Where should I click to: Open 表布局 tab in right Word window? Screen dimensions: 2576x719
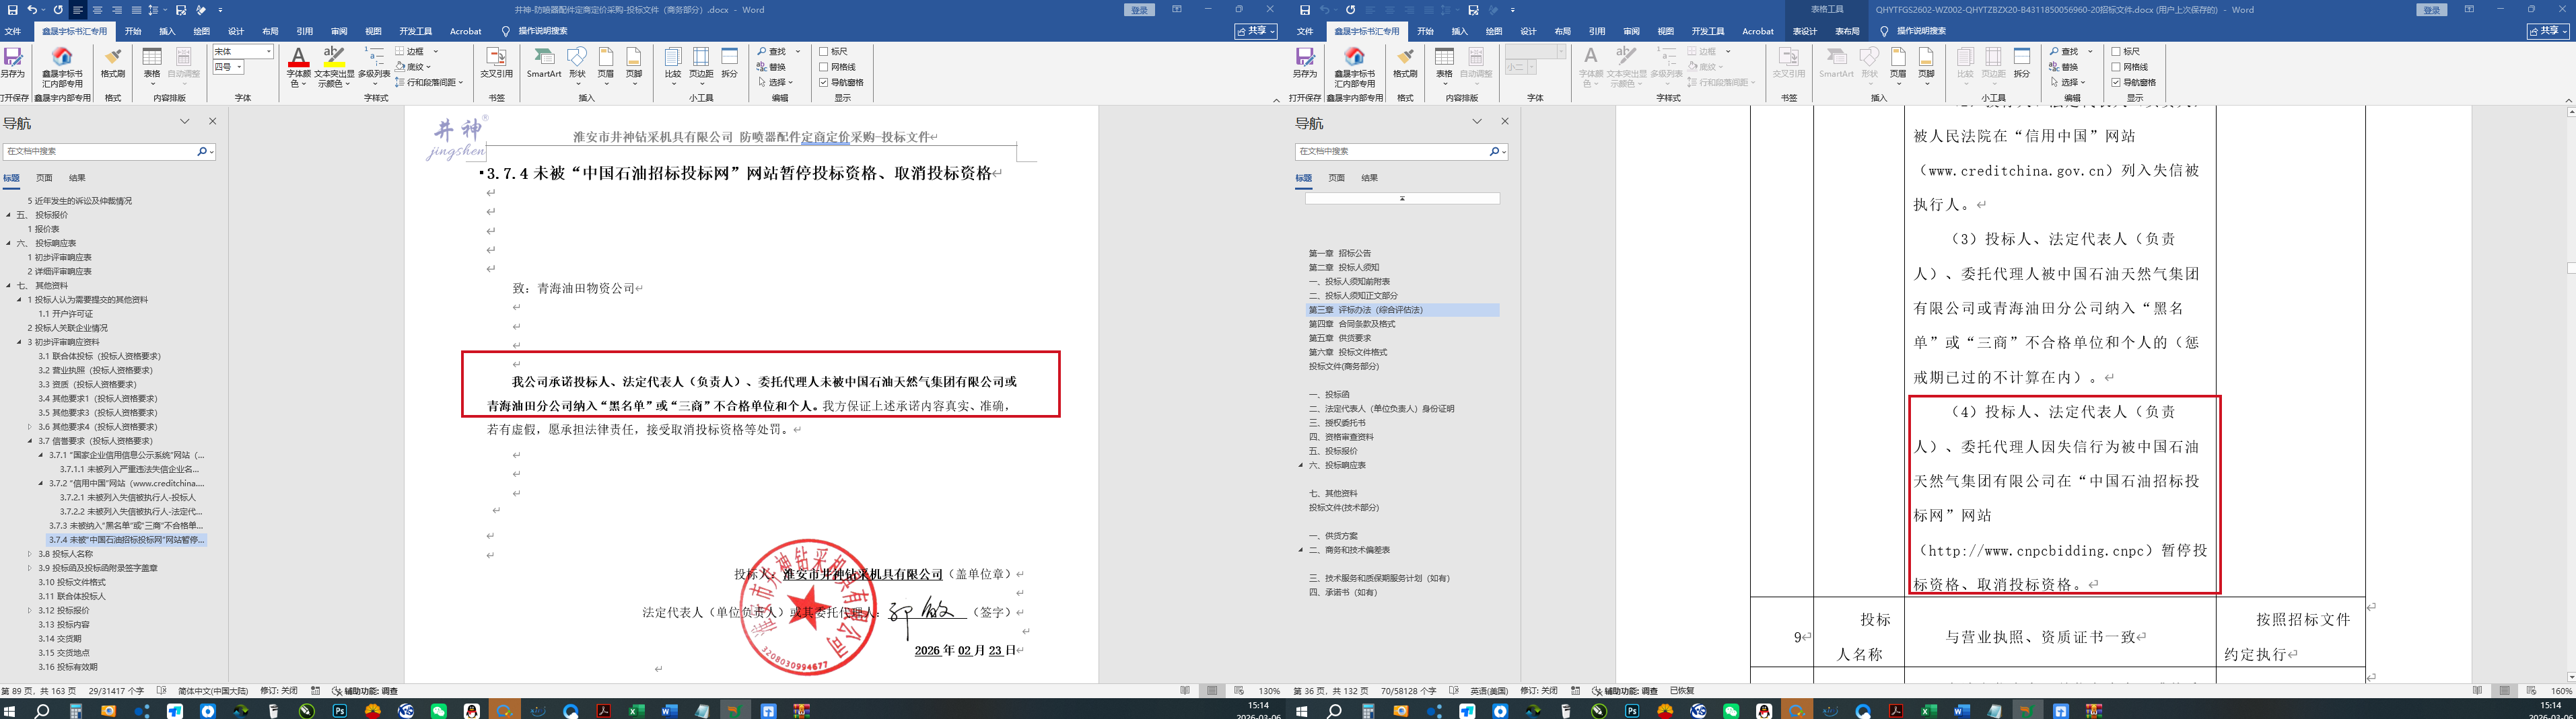point(1847,32)
